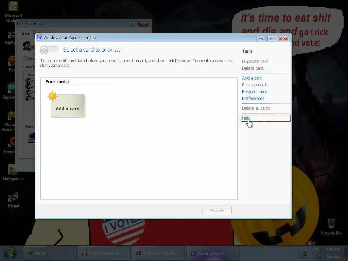
Task: Switch to Mypal taskbar button
Action: point(50,253)
